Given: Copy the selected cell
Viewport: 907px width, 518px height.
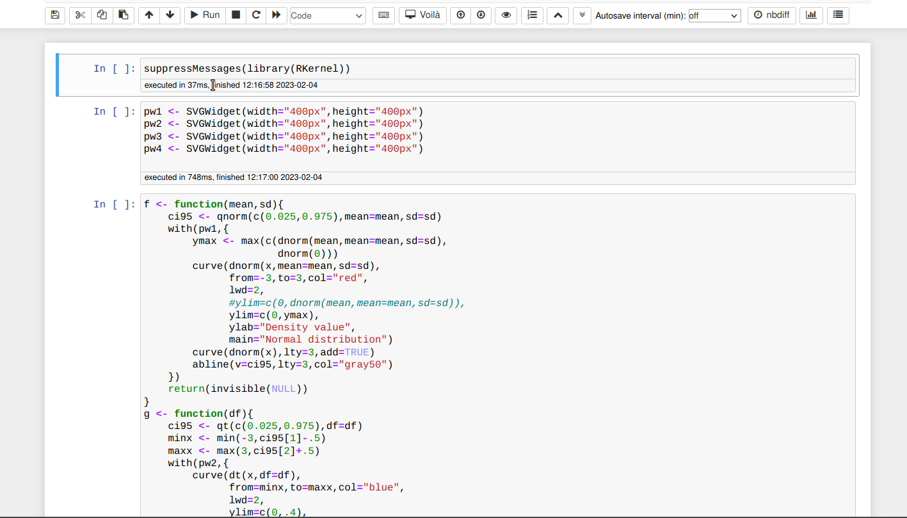Looking at the screenshot, I should [102, 15].
